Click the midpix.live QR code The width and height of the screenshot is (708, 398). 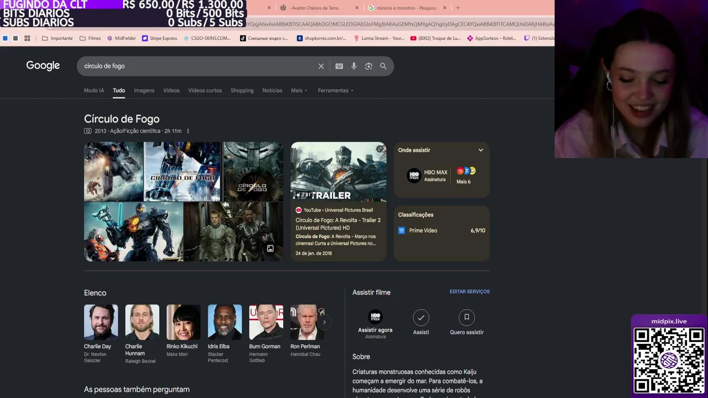[x=669, y=360]
